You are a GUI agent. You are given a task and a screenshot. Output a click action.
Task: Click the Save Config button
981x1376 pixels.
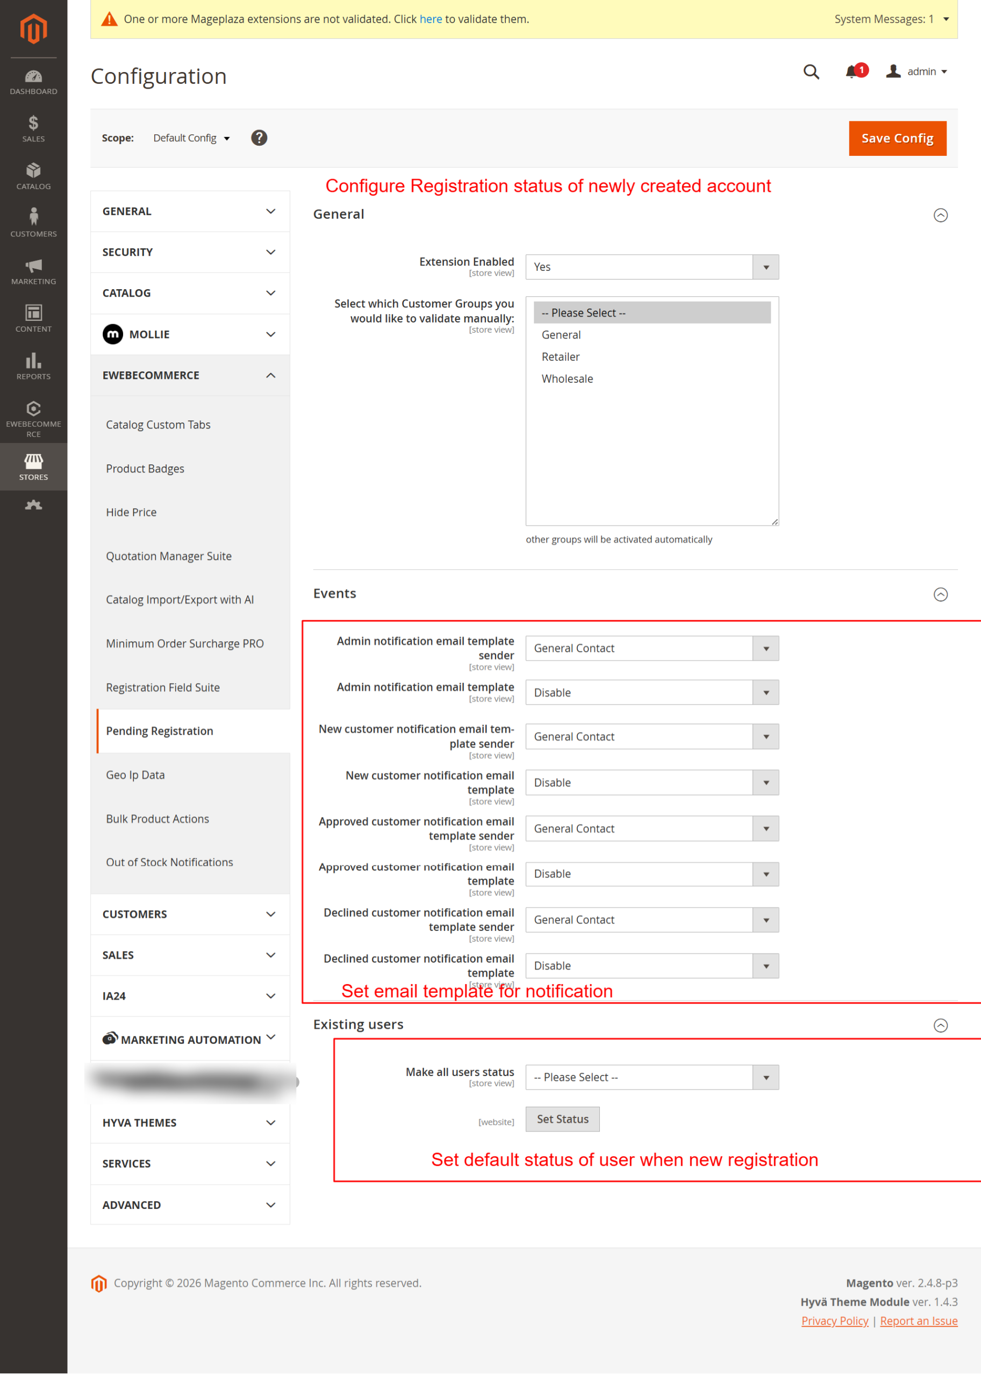pyautogui.click(x=897, y=138)
